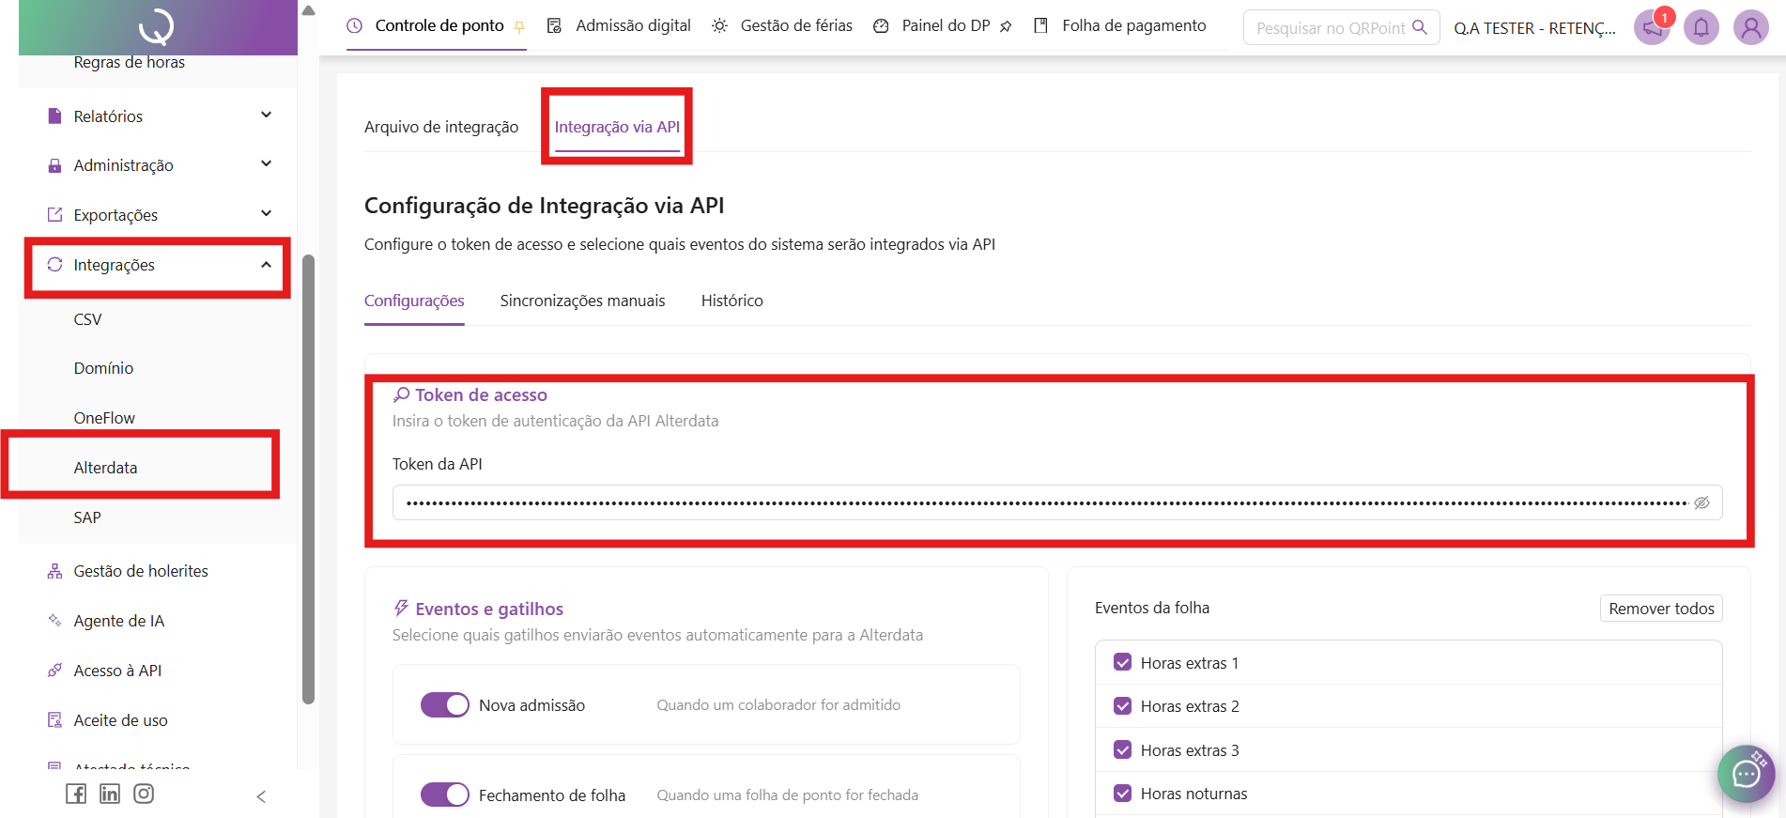Click the notifications bell icon
1786x818 pixels.
coord(1701,27)
